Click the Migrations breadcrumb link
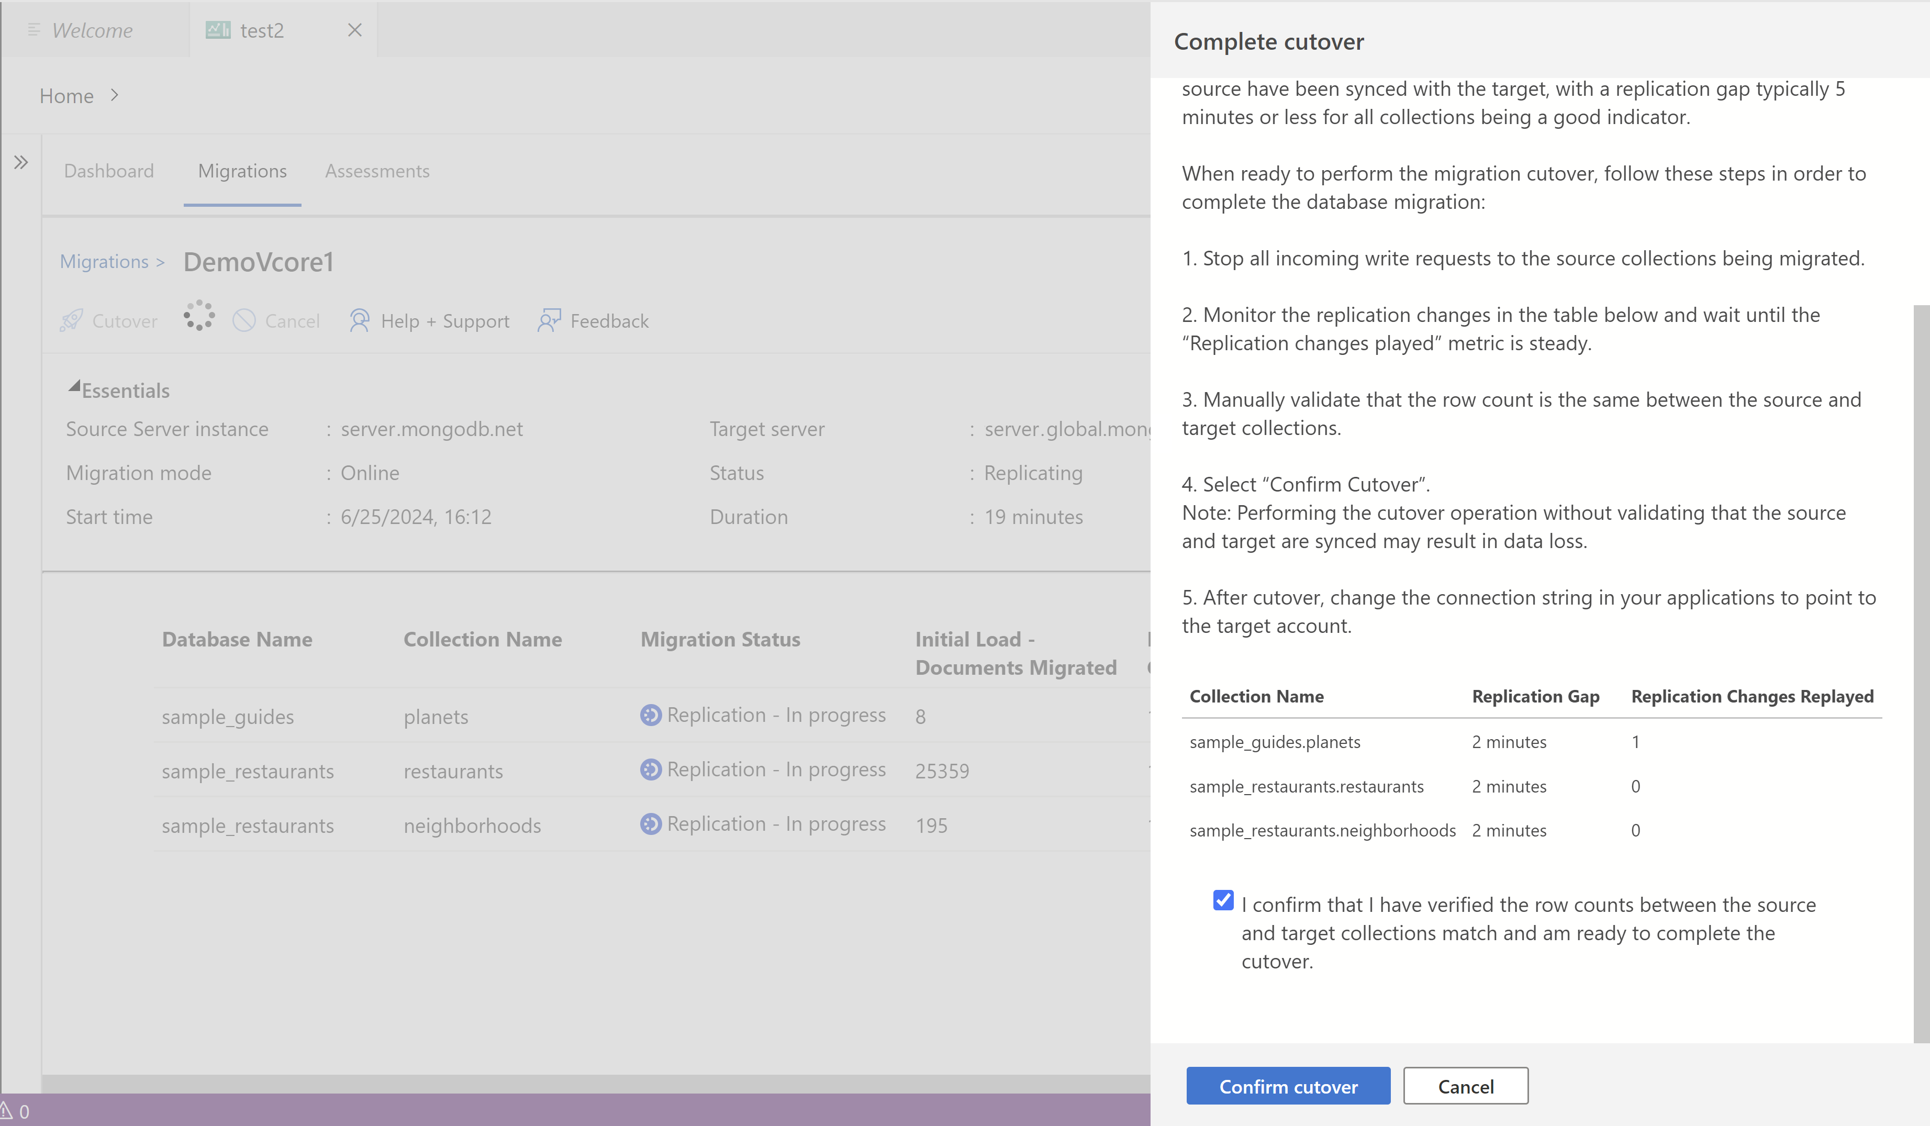 coord(104,262)
